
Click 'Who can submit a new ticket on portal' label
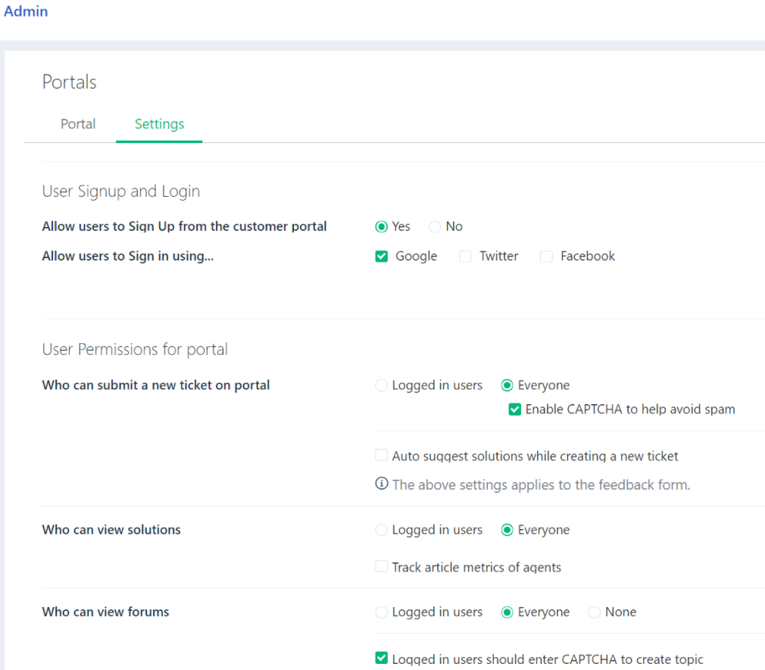[155, 385]
